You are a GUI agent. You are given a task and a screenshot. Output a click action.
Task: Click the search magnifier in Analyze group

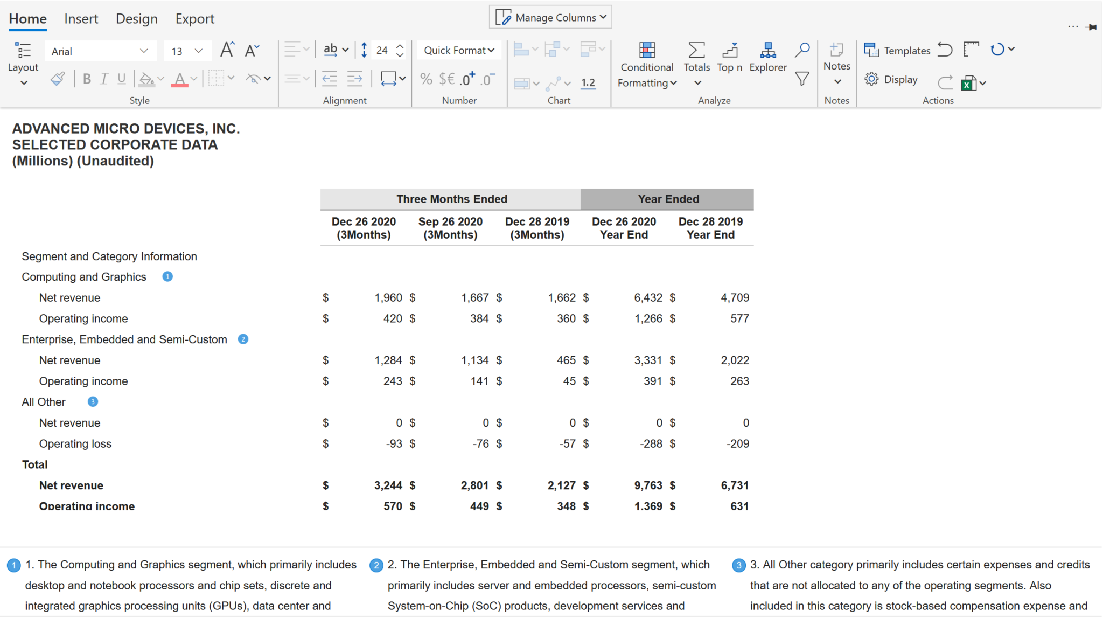(x=801, y=50)
